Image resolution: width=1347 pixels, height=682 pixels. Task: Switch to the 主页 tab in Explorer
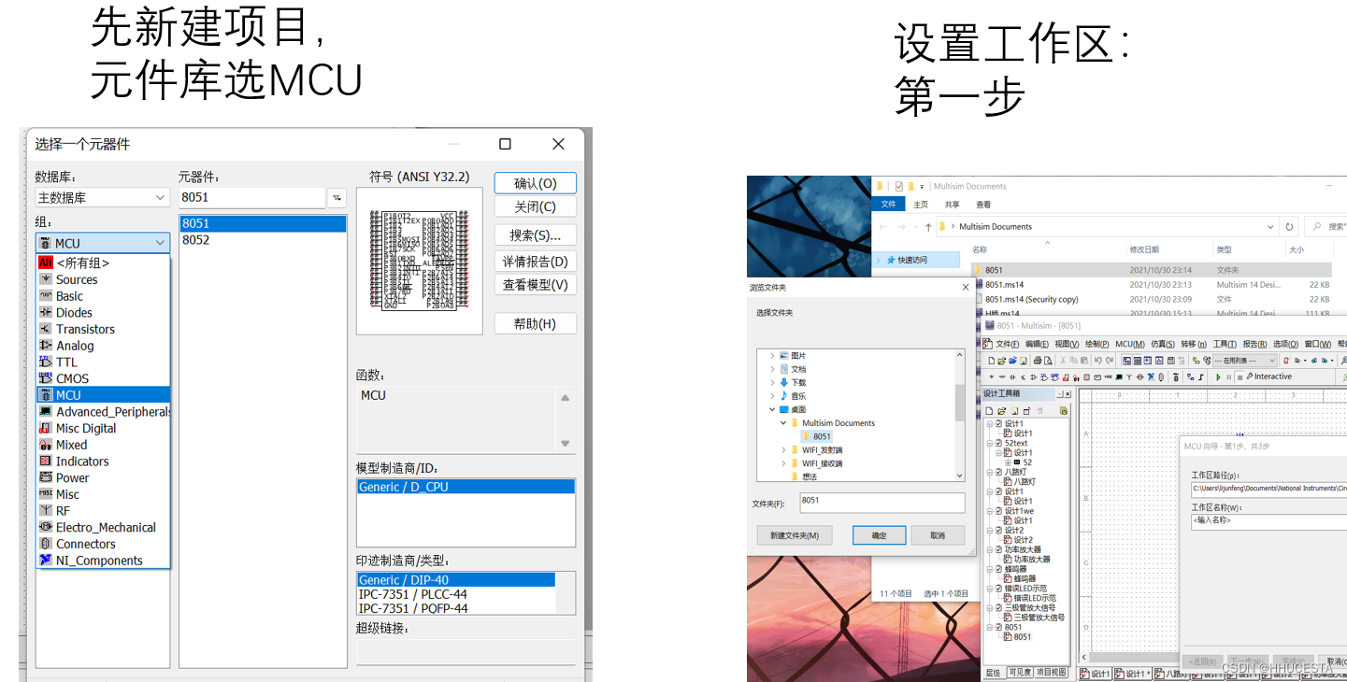tap(921, 205)
